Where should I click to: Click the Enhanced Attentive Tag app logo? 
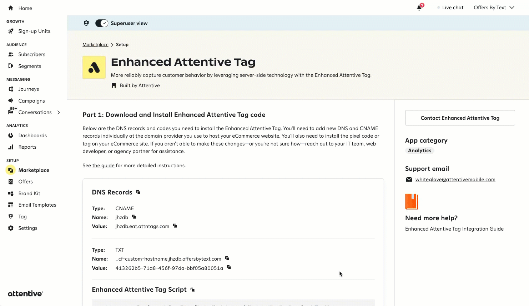pyautogui.click(x=94, y=67)
